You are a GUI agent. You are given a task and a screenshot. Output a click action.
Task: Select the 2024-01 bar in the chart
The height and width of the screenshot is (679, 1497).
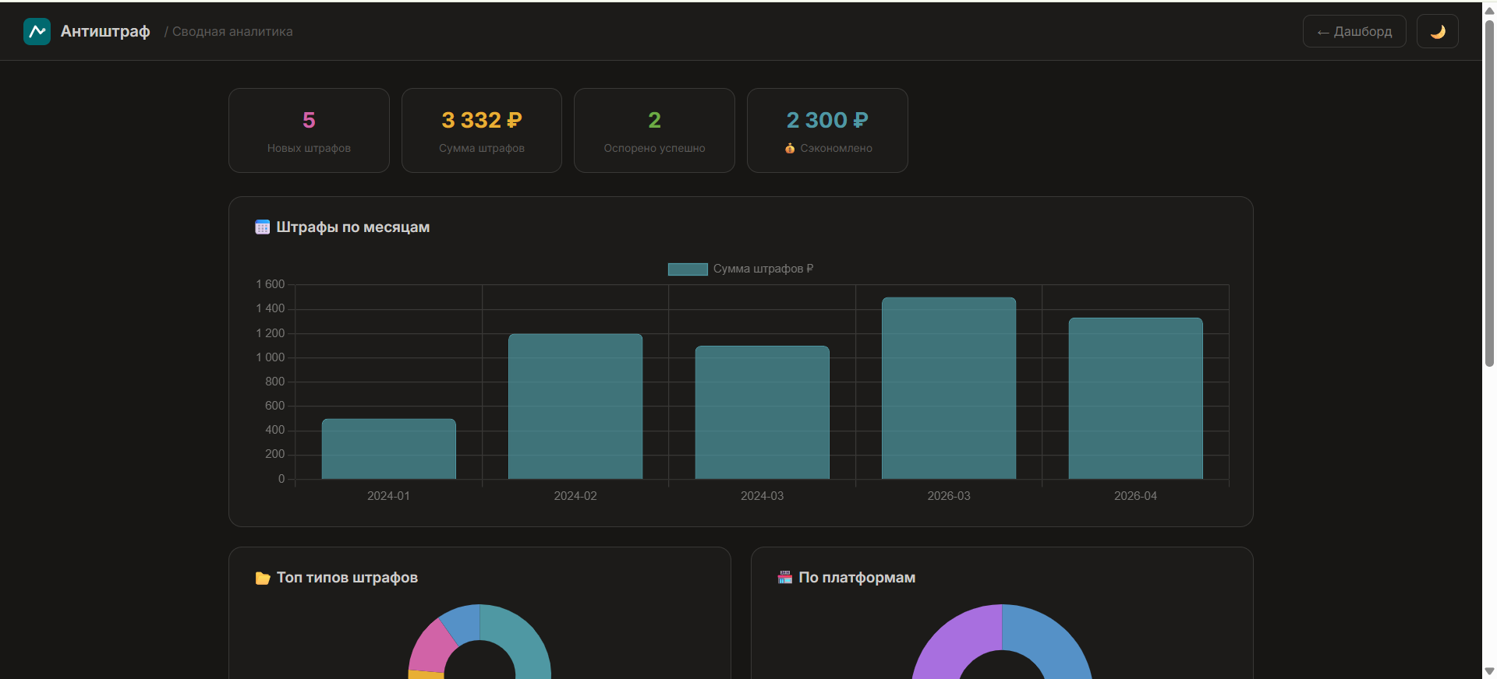(388, 449)
